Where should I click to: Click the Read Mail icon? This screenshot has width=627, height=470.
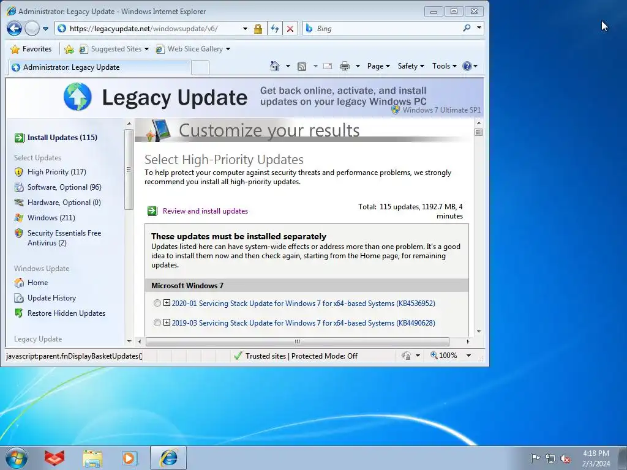[328, 66]
